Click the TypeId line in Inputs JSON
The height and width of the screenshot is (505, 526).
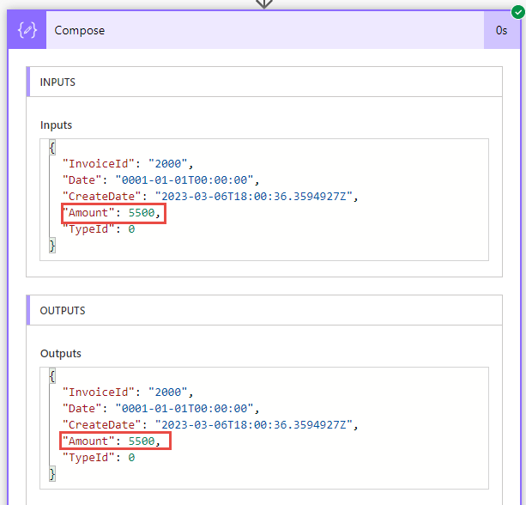tap(99, 229)
